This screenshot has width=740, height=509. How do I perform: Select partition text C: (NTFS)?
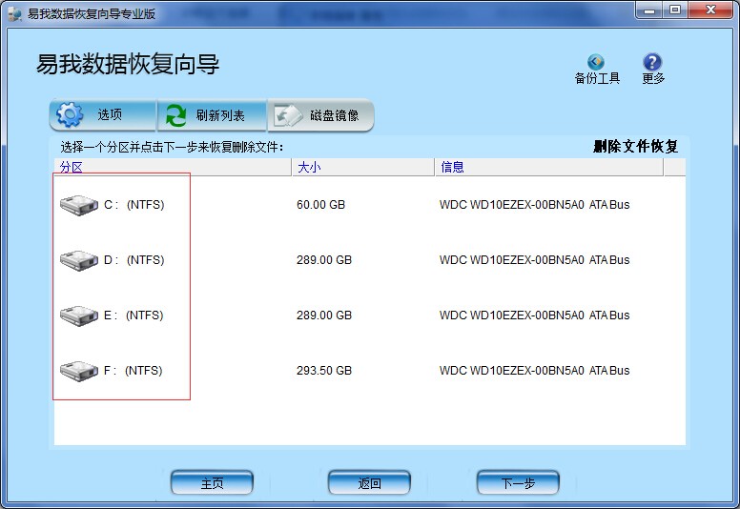click(x=134, y=205)
